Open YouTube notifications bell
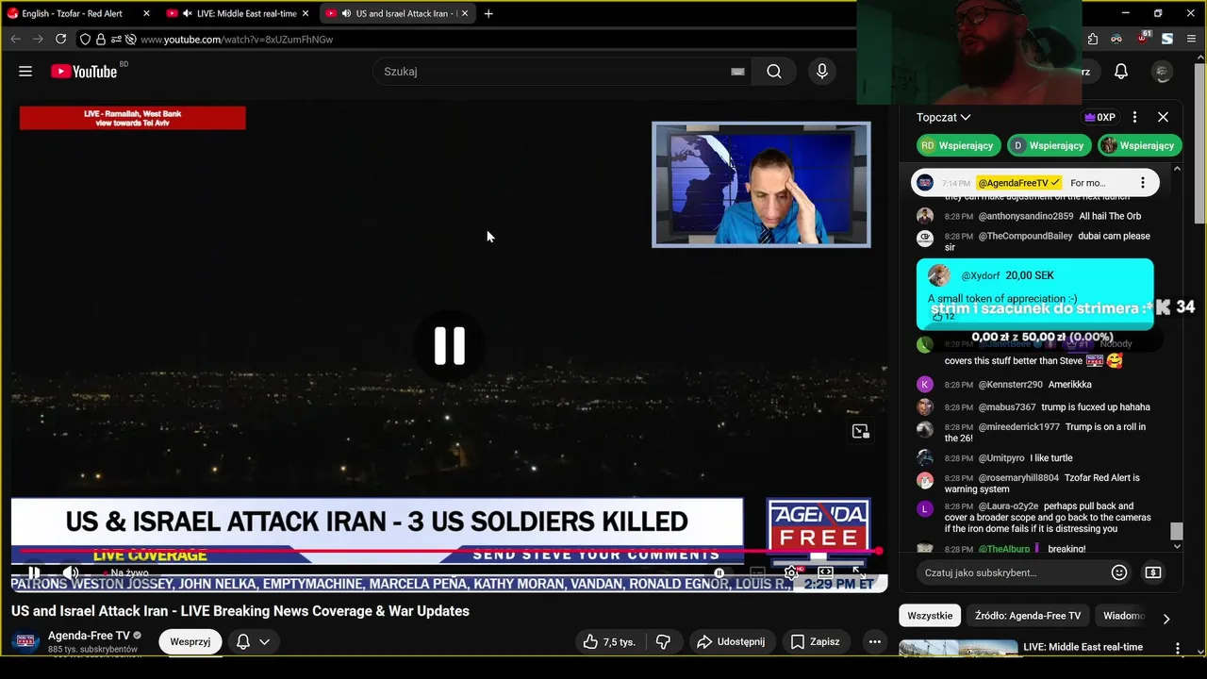 [x=1121, y=72]
